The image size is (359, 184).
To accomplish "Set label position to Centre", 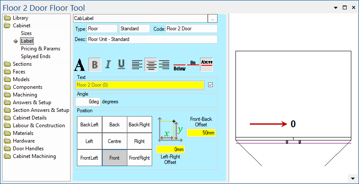I will (115, 141).
